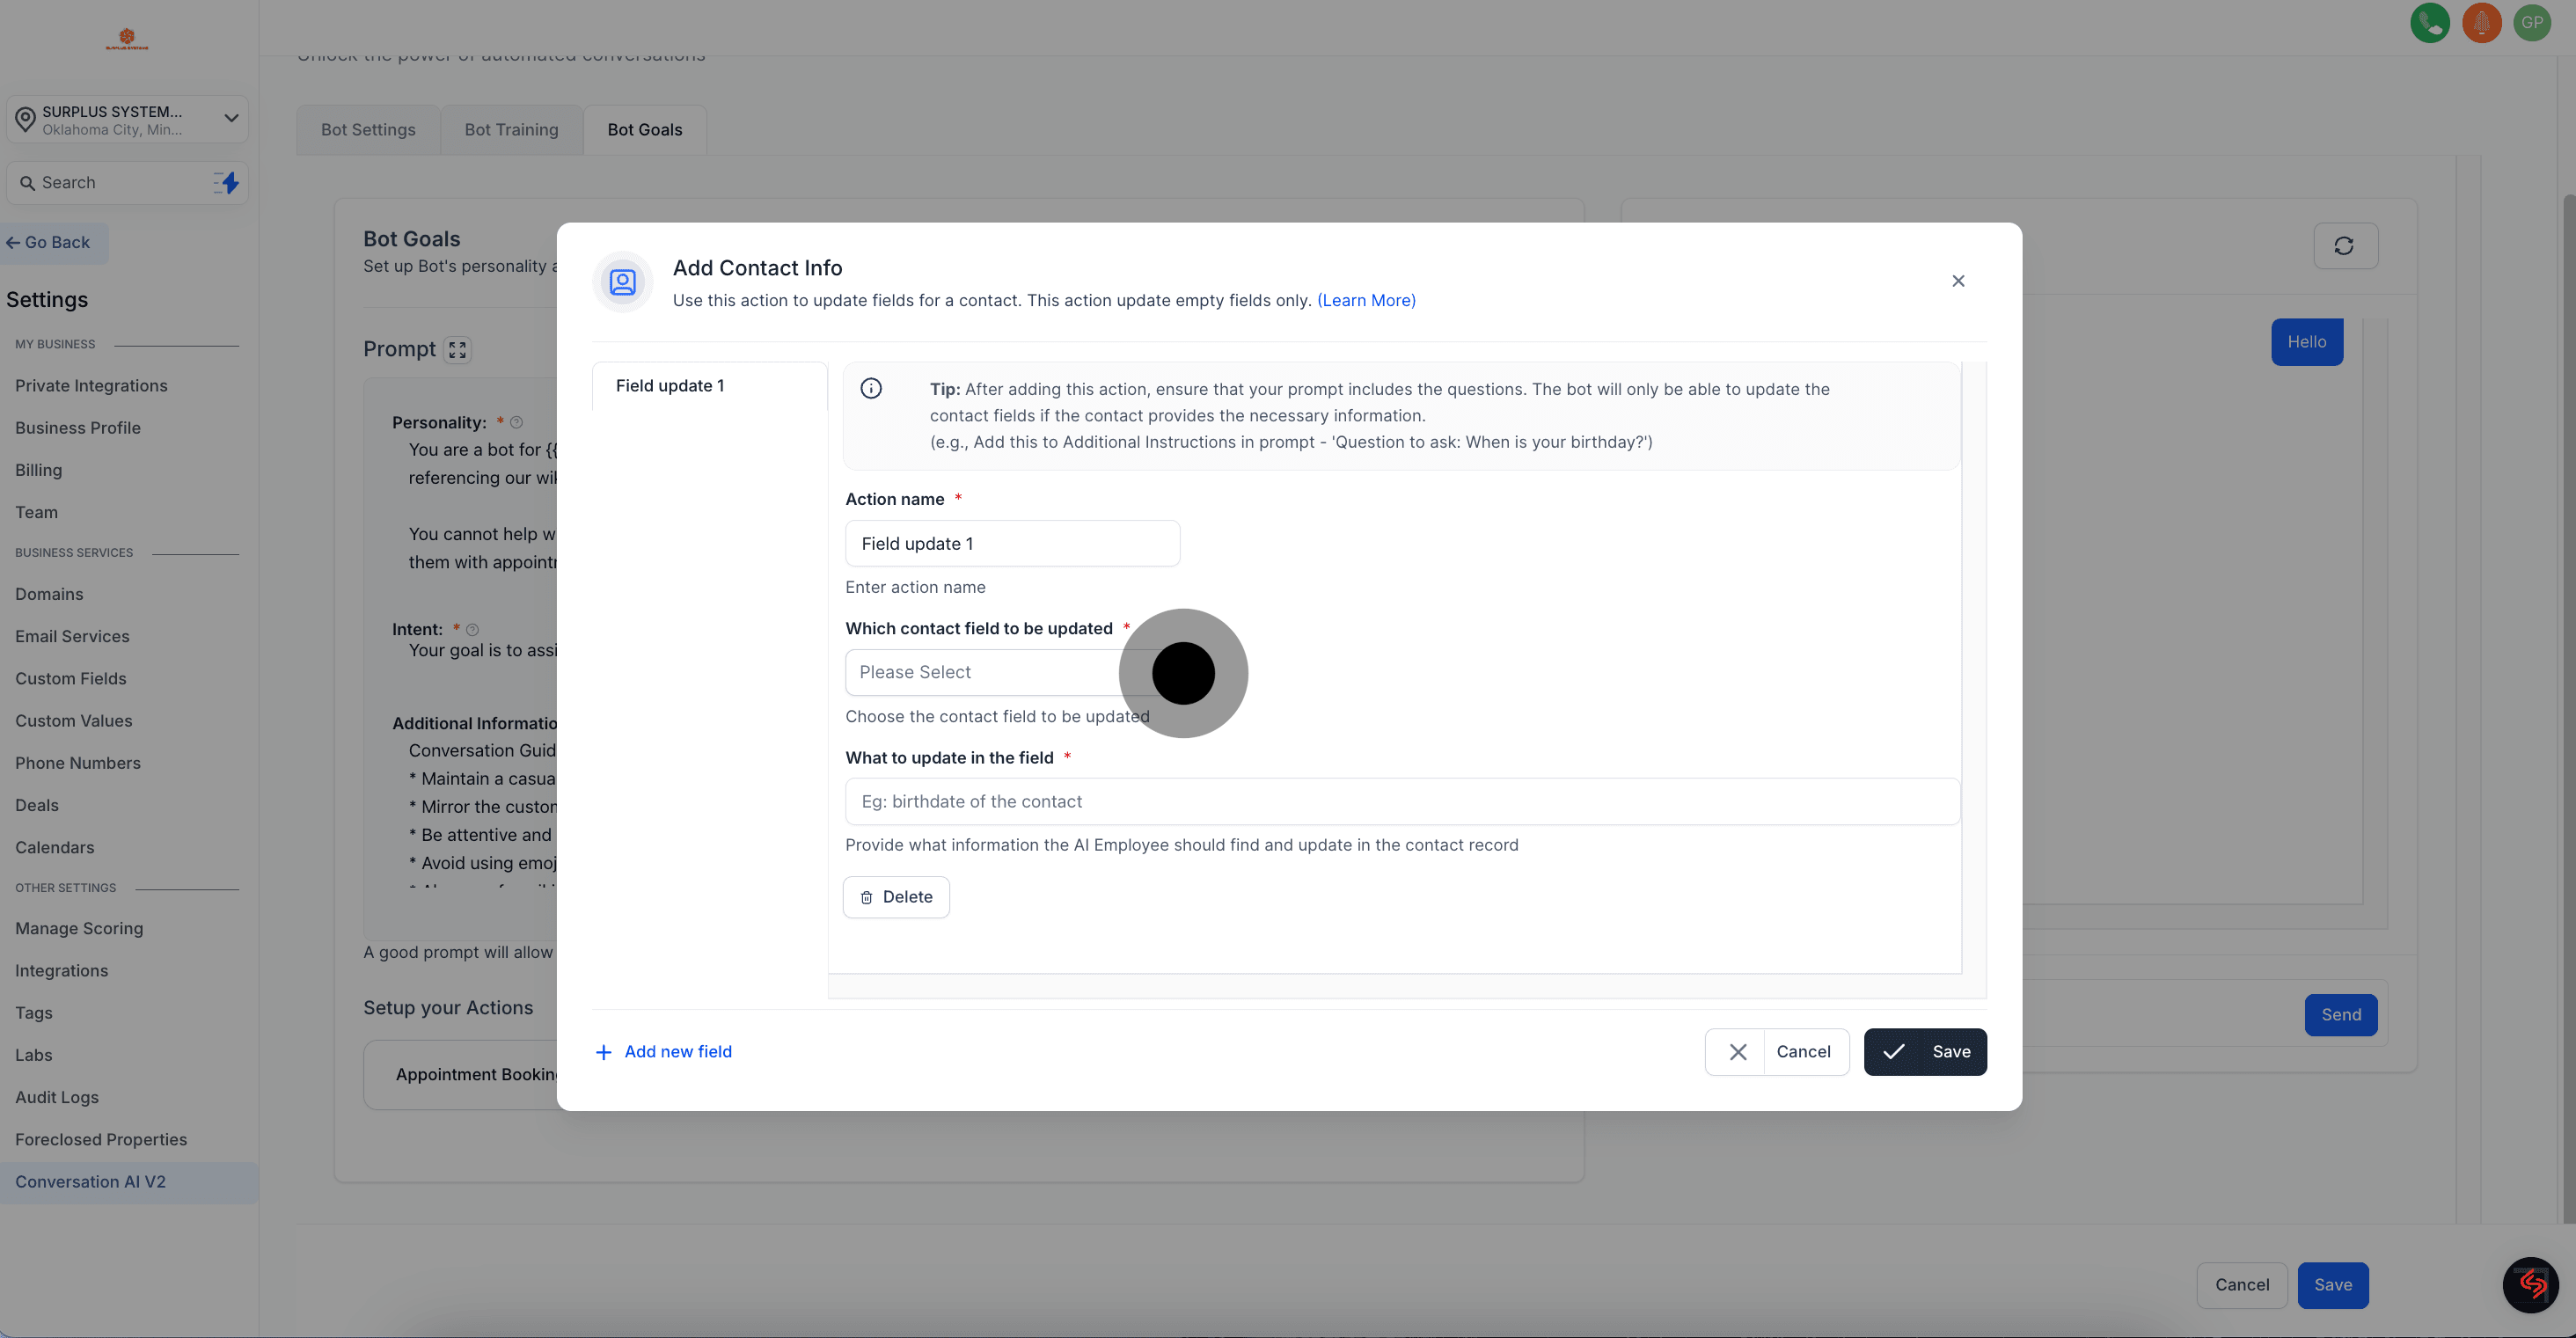Switch to the Bot Training tab
2576x1338 pixels.
click(511, 130)
